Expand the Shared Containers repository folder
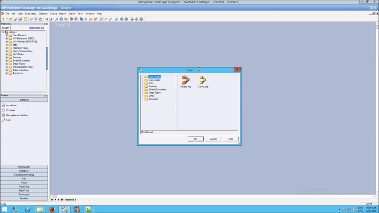Viewport: 379px width, 213px height. pyautogui.click(x=6, y=61)
